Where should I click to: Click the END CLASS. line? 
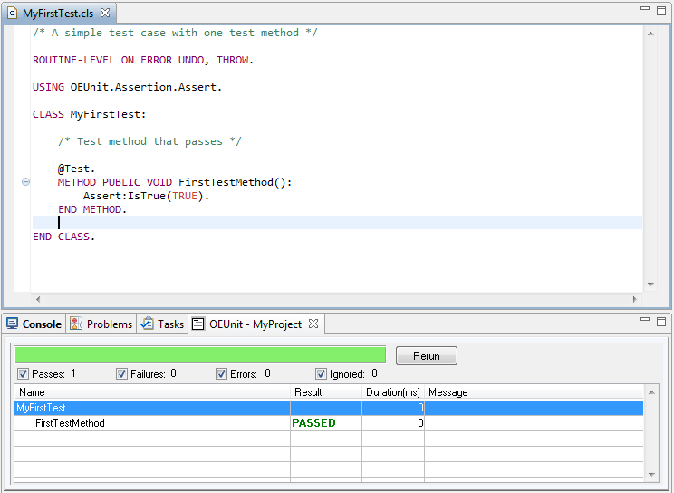pos(64,237)
